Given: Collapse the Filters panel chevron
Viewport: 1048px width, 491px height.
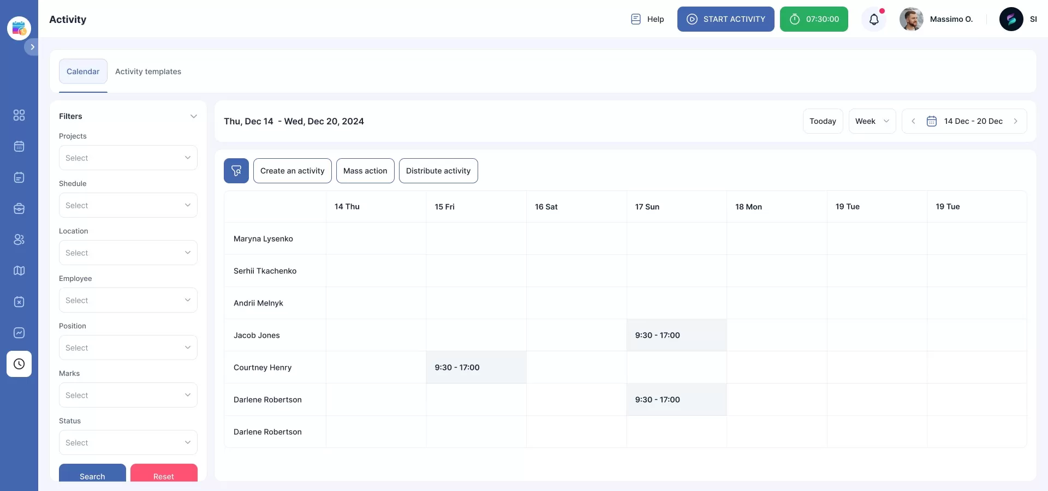Looking at the screenshot, I should click(193, 116).
